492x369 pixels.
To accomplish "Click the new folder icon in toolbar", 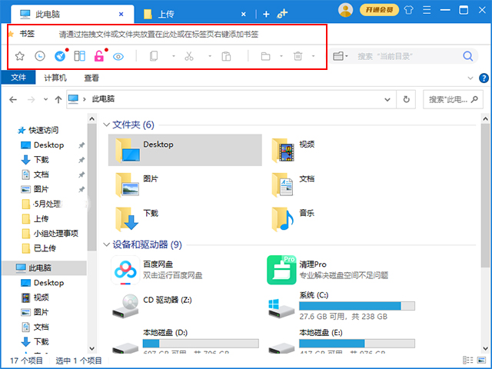I will coord(265,56).
